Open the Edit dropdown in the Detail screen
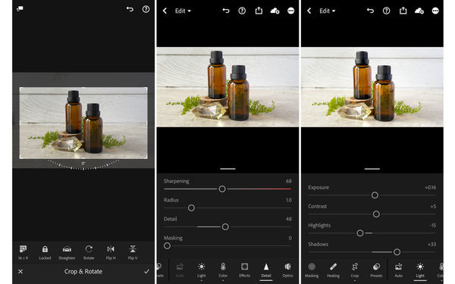Image resolution: width=455 pixels, height=284 pixels. (183, 11)
